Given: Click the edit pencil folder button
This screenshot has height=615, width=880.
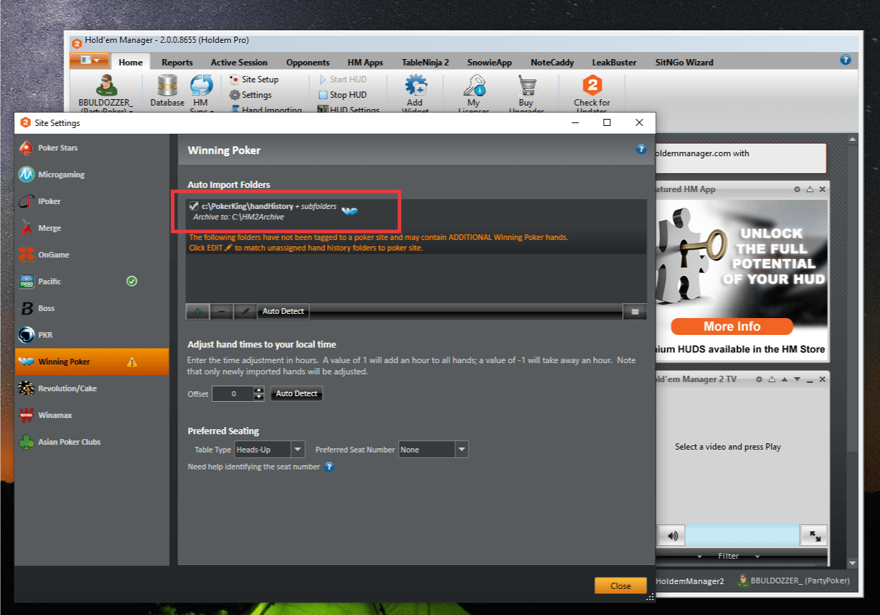Looking at the screenshot, I should tap(244, 312).
